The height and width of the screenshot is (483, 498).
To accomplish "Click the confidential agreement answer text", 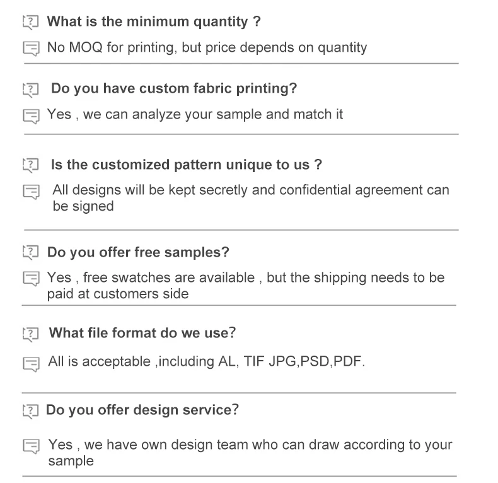I will click(250, 197).
